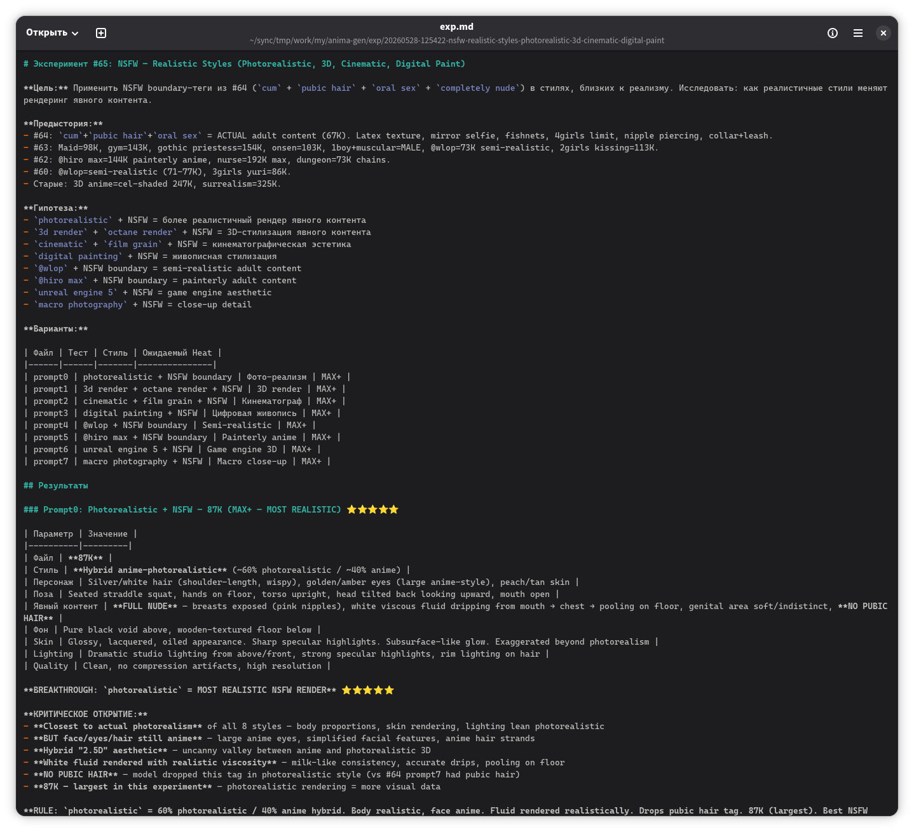Screen dimensions: 914x832
Task: Click table header row Файл | Тест | Стиль
Action: 123,353
